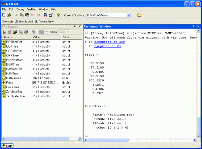Follow the checktree at 209 link
This screenshot has height=149, width=202.
tap(109, 42)
